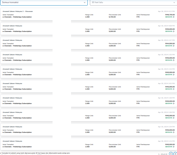The image size is (177, 155).
Task: Click the RM6,700.00 amount
Action: (x=170, y=15)
